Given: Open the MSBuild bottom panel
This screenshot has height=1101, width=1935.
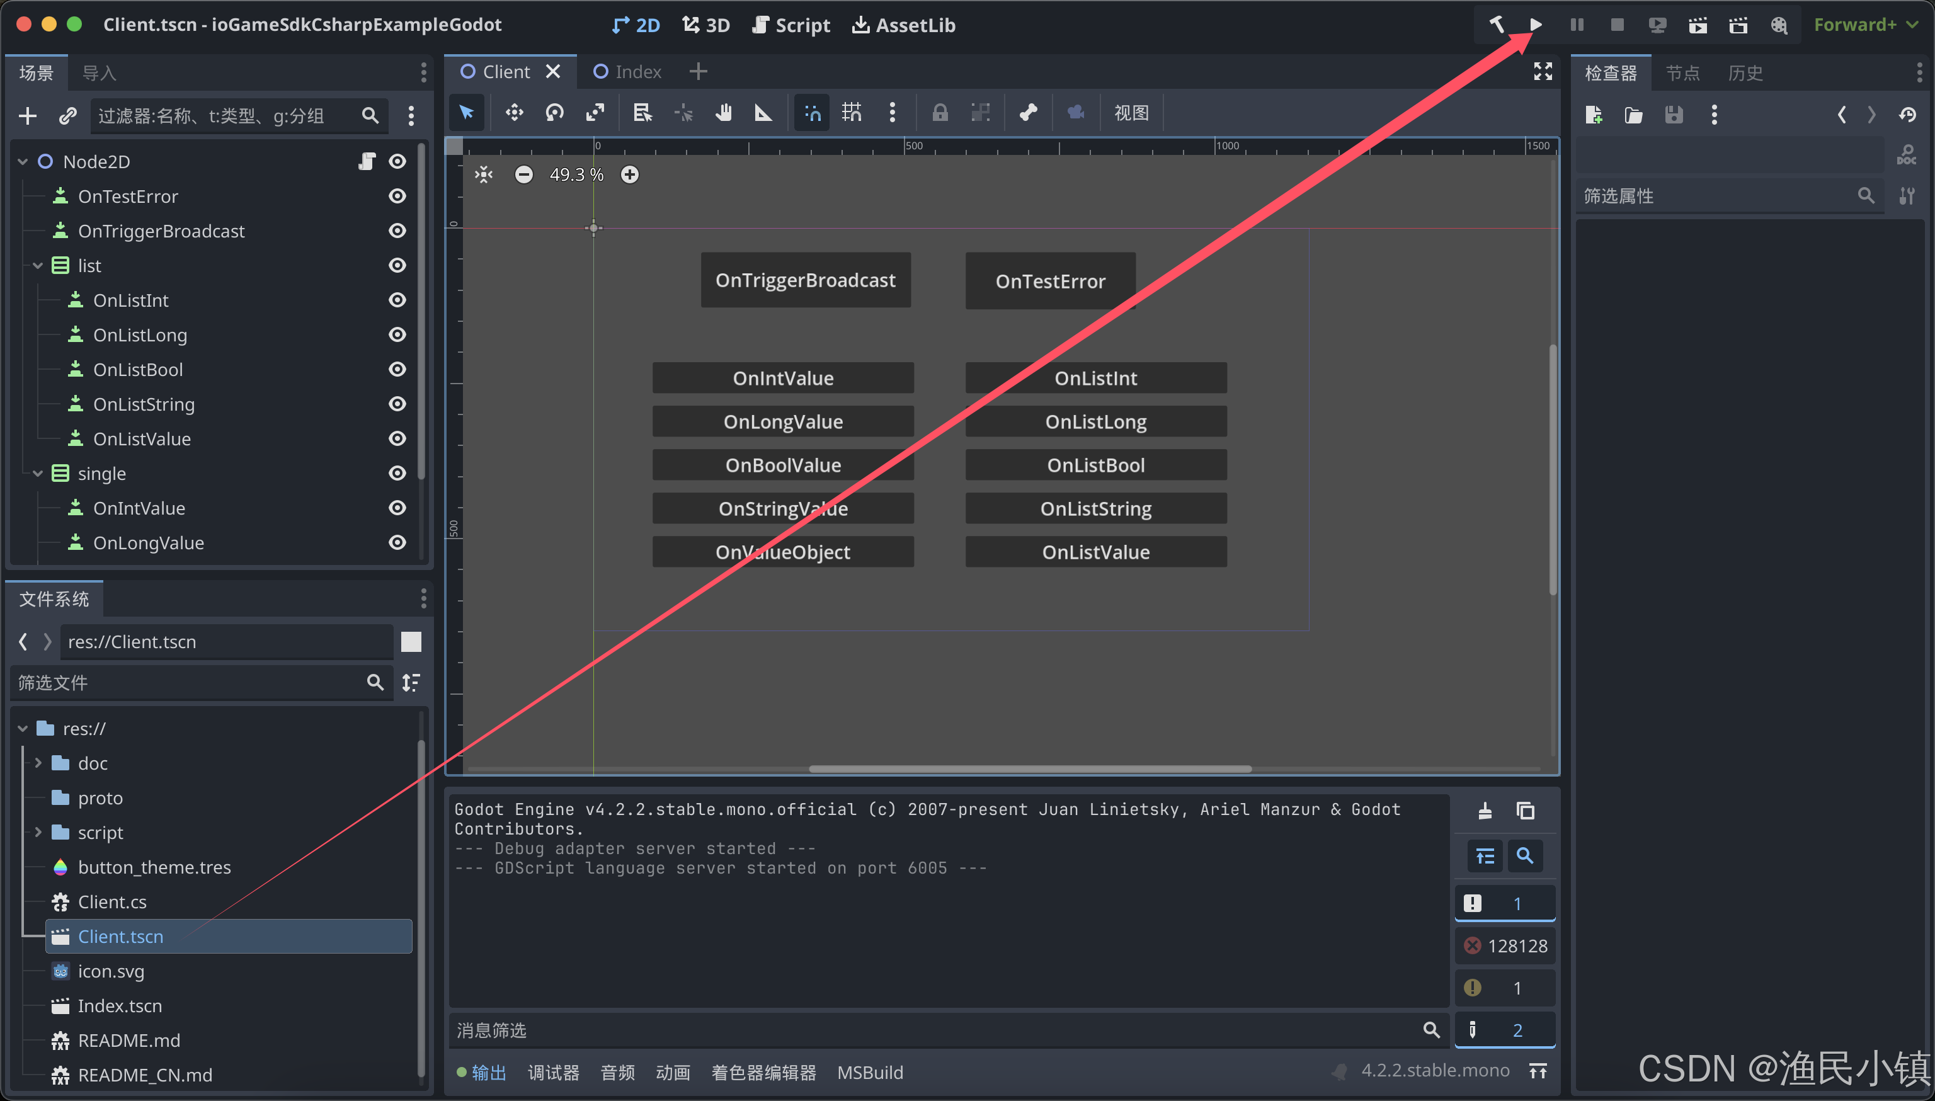Looking at the screenshot, I should tap(870, 1072).
